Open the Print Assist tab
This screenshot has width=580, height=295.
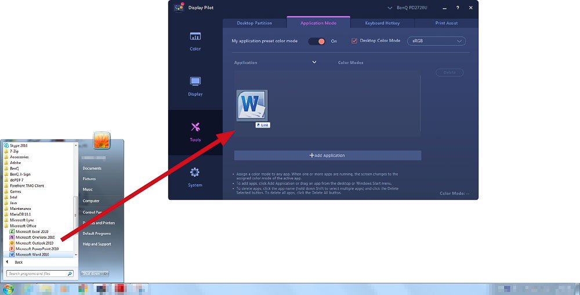coord(446,23)
